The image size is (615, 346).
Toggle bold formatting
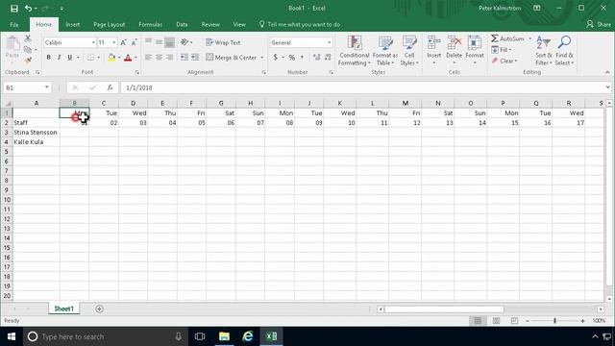point(49,58)
